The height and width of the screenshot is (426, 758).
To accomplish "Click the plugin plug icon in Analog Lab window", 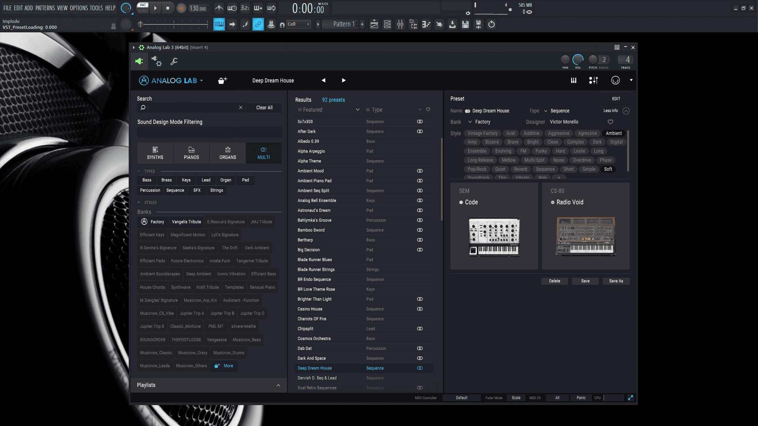I will click(139, 61).
